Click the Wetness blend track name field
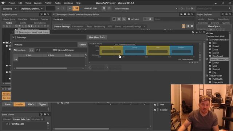233x131 pixels. tap(45, 45)
